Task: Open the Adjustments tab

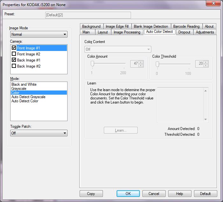Action: point(205,32)
